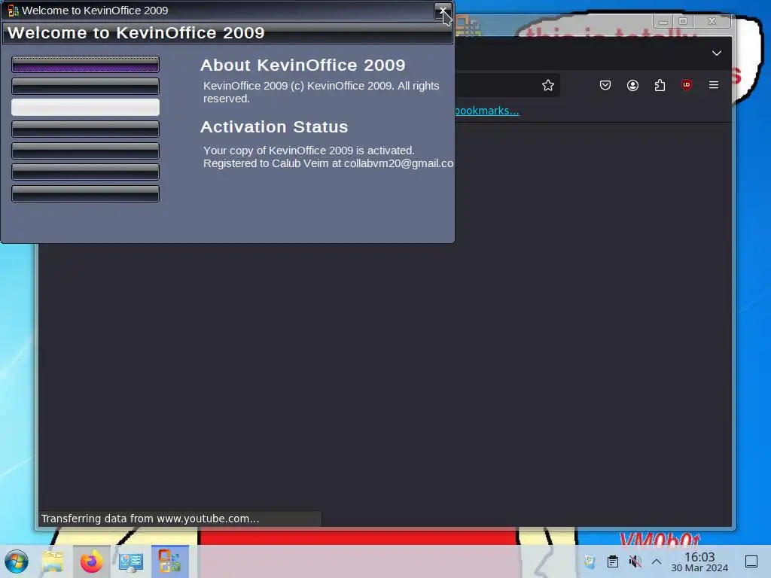Unmute audio via the muted speaker tray icon

tap(635, 561)
